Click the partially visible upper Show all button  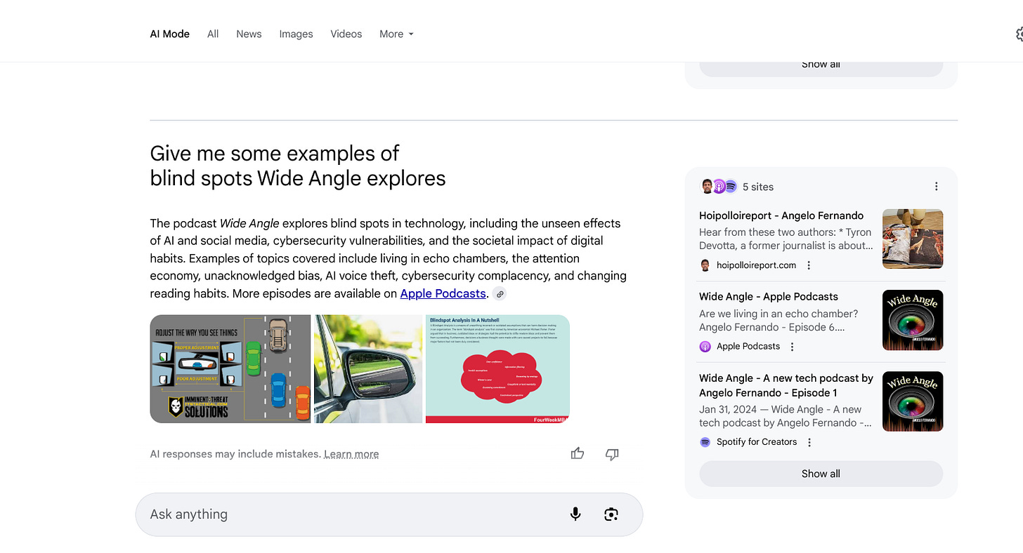coord(821,69)
